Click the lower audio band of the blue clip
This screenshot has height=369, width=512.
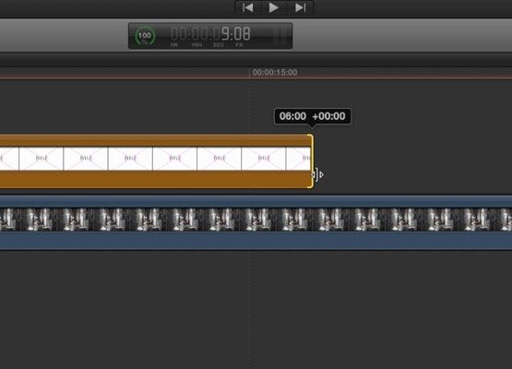[x=256, y=241]
